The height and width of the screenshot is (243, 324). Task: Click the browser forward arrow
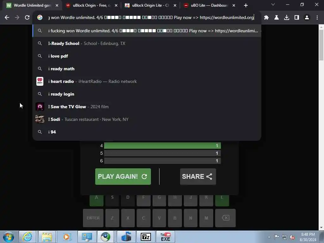pyautogui.click(x=17, y=18)
